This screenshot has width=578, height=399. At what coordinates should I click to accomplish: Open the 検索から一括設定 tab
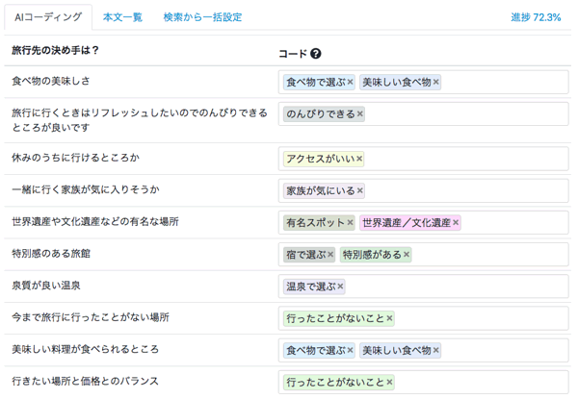point(202,17)
